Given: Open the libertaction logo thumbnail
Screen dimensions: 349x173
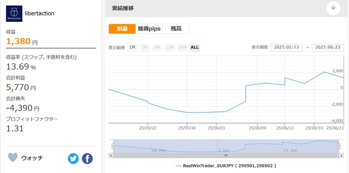Looking at the screenshot, I should [x=14, y=14].
